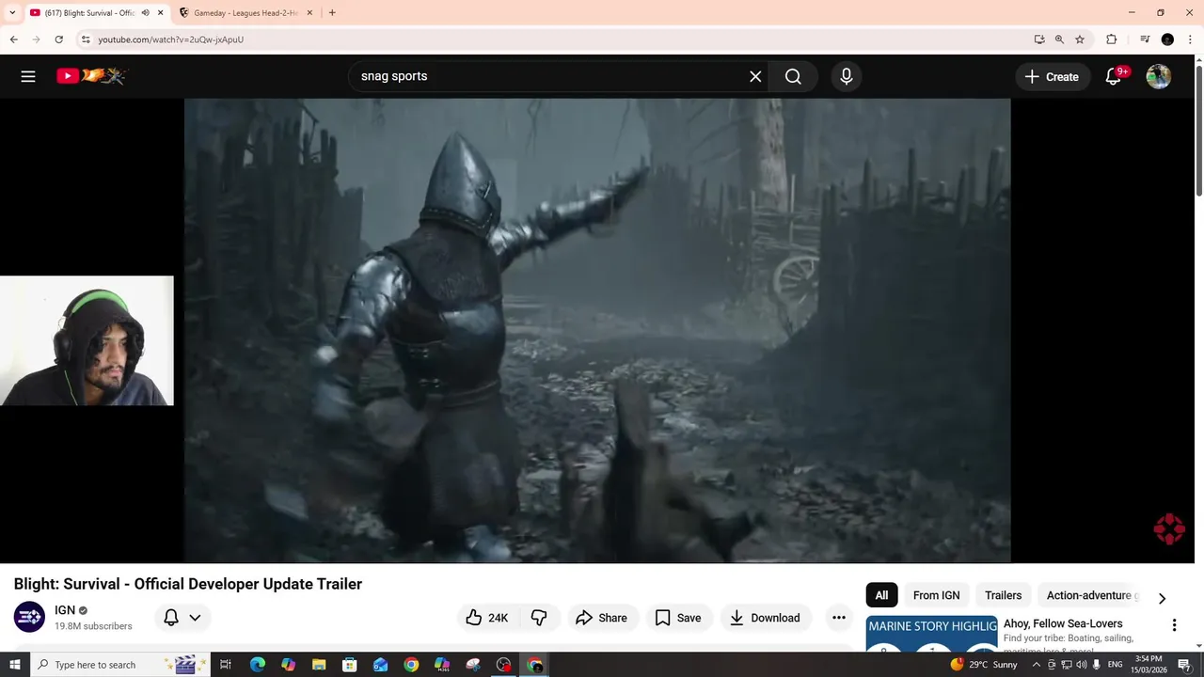The height and width of the screenshot is (677, 1204).
Task: Open the 'Ahoy, Fellow Sea-Lovers' suggested video
Action: point(1063,623)
